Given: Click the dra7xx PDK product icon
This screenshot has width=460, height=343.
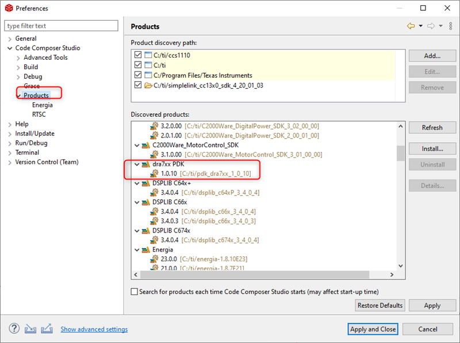Looking at the screenshot, I should click(146, 164).
